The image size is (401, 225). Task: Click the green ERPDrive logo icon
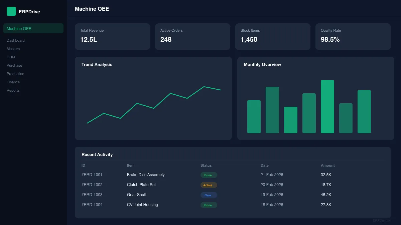11,11
